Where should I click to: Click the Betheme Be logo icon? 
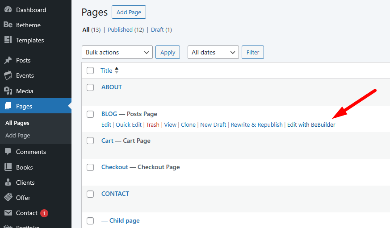pos(8,25)
